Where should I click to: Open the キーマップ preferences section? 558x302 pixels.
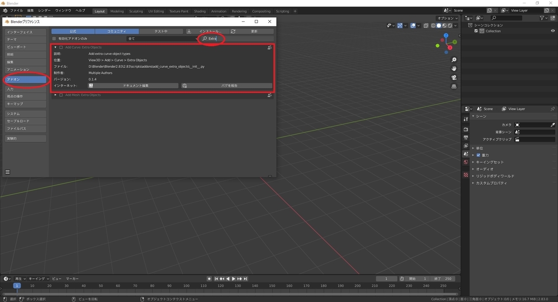[26, 104]
